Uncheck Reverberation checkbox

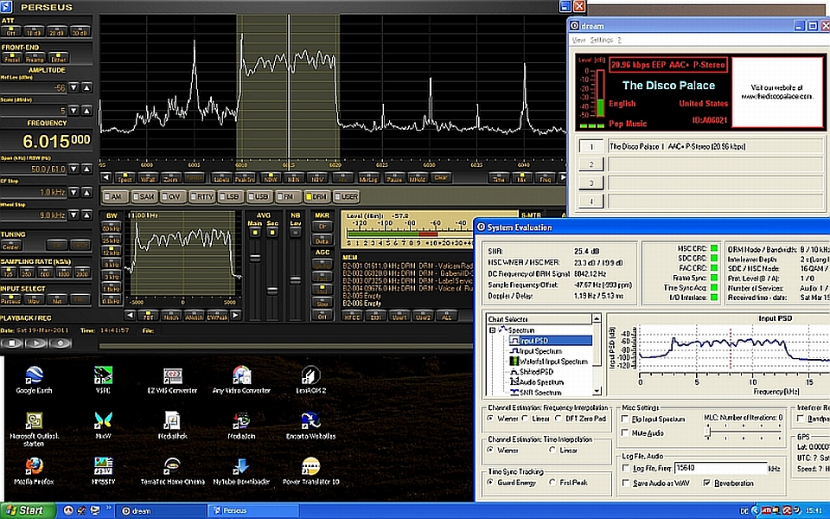[706, 483]
